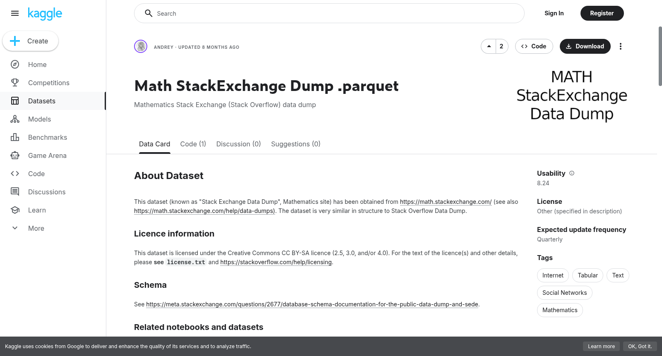Click the Kaggle logo
Screen dimensions: 662x356
coord(45,14)
